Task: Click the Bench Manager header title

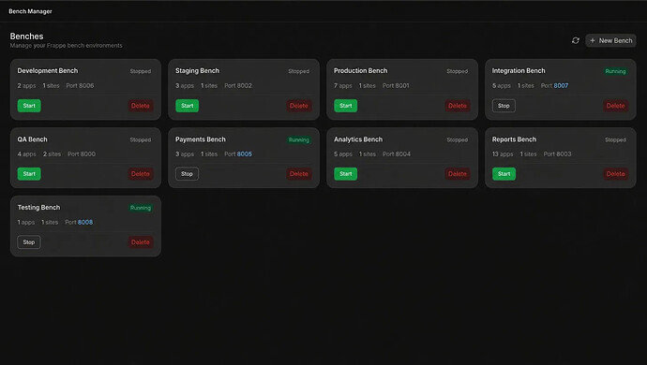Action: point(30,11)
